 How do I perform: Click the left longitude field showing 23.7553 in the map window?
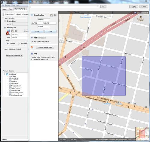pyautogui.click(x=37, y=23)
